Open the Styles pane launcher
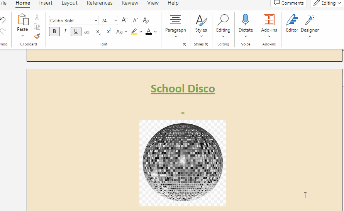The width and height of the screenshot is (344, 211). pos(207,45)
